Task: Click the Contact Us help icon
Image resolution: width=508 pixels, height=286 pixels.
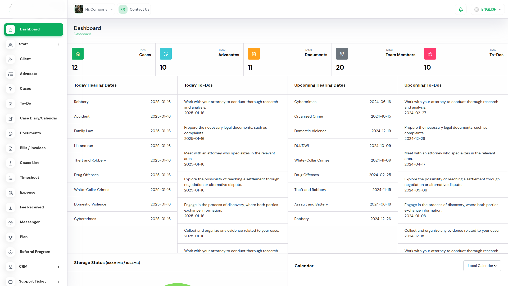Action: click(x=123, y=10)
